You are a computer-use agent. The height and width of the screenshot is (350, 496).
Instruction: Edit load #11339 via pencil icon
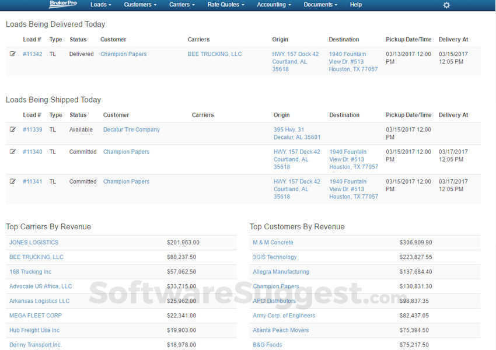point(12,129)
